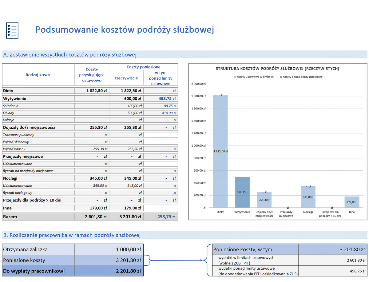Select the 'Diety' row label in table
The width and height of the screenshot is (369, 282).
coord(8,91)
